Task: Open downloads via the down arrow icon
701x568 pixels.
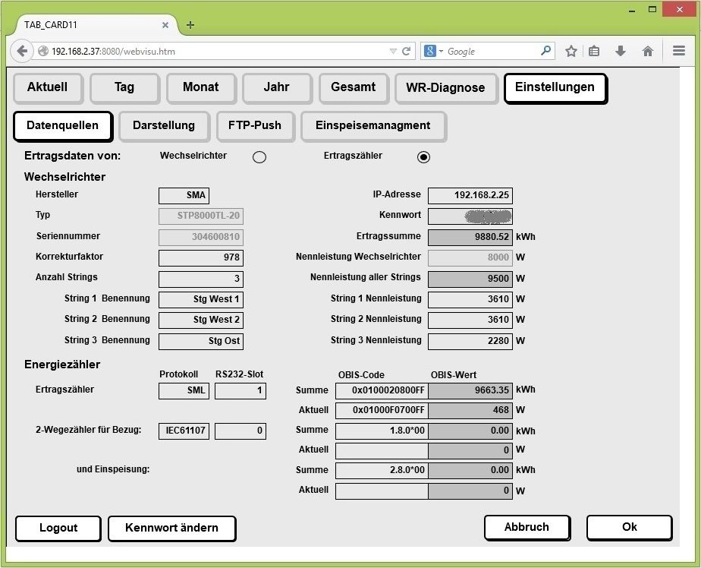Action: point(621,52)
